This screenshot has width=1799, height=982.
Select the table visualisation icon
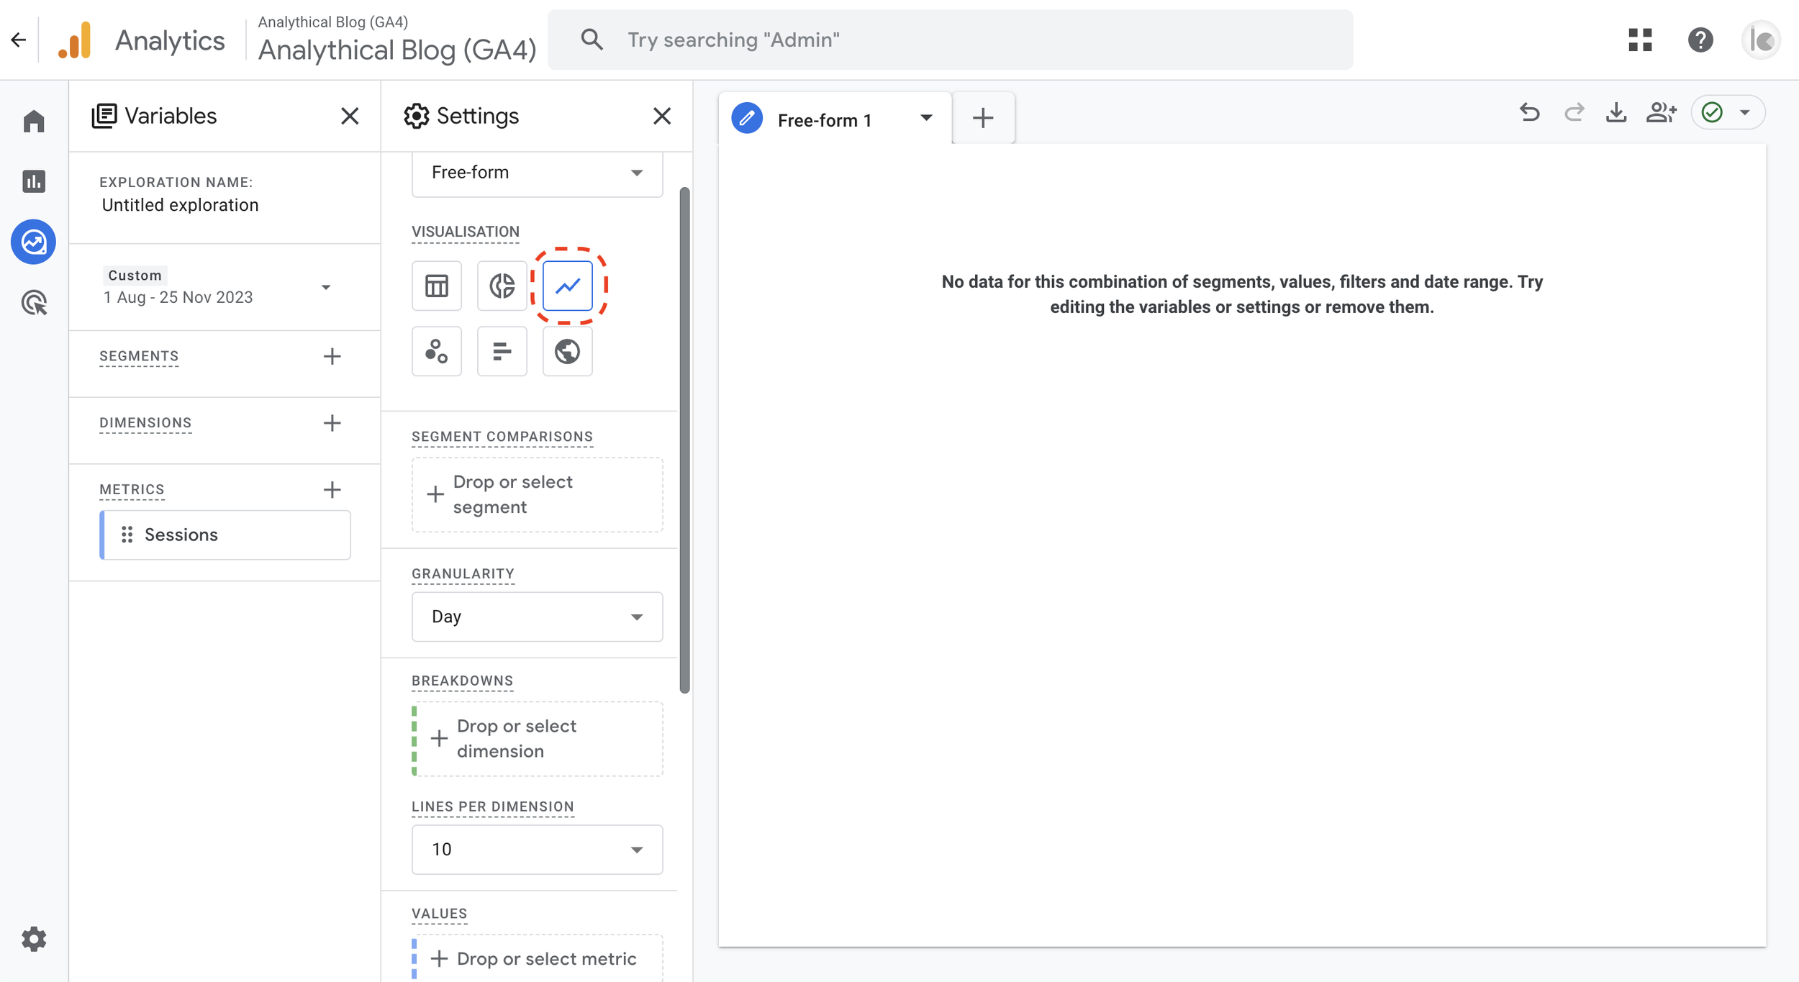[x=436, y=286]
